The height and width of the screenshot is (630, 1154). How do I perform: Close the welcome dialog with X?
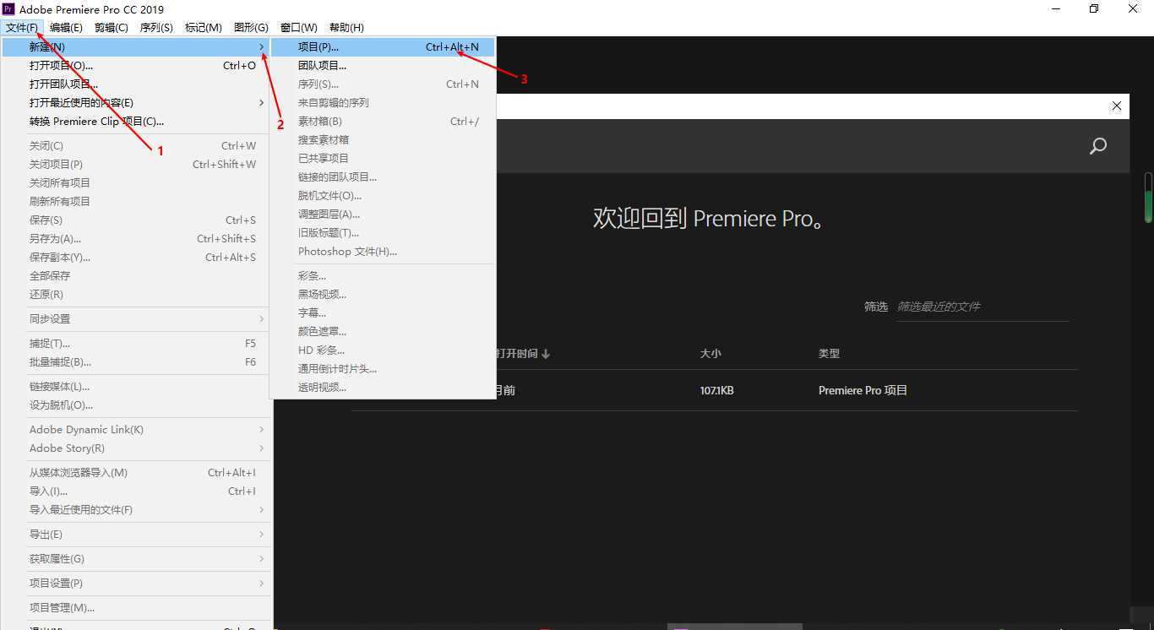pos(1117,106)
